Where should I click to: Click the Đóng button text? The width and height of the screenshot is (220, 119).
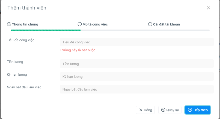pos(148,110)
